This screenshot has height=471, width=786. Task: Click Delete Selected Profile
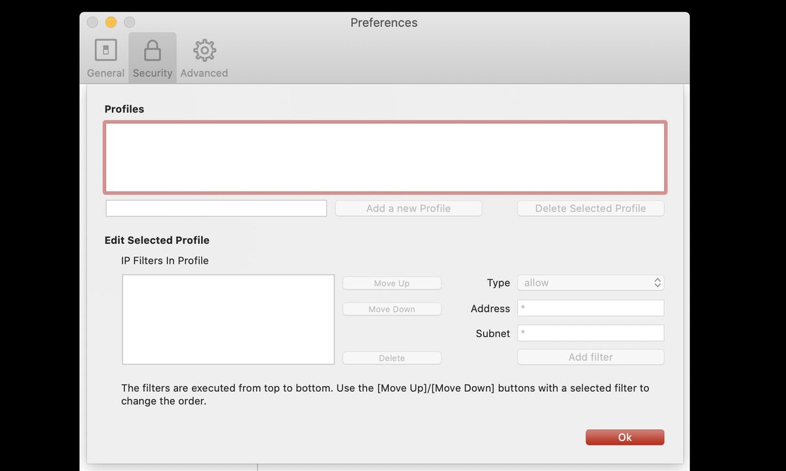(x=589, y=208)
